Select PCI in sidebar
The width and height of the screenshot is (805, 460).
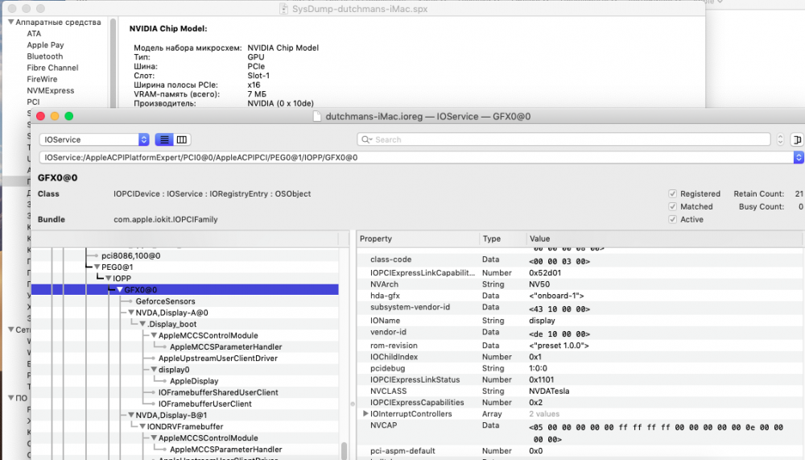(x=33, y=102)
